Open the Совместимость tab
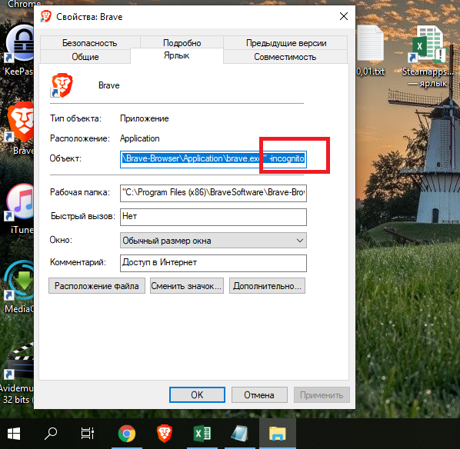Screen dimensions: 460x449 pos(285,57)
